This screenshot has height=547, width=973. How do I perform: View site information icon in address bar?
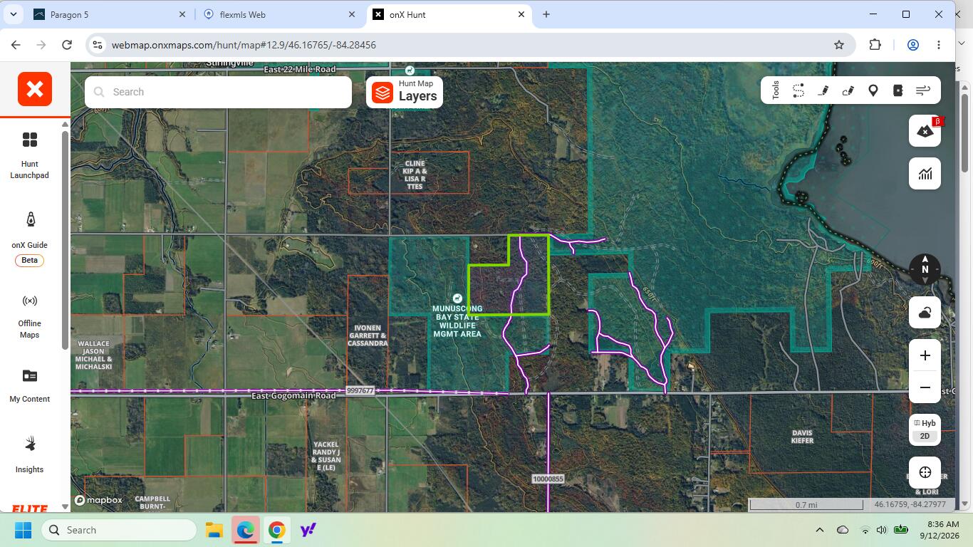(x=98, y=45)
